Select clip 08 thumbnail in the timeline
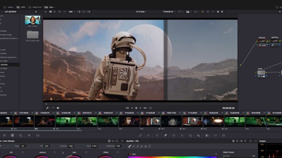Viewport: 282px width, 158px height. click(150, 121)
